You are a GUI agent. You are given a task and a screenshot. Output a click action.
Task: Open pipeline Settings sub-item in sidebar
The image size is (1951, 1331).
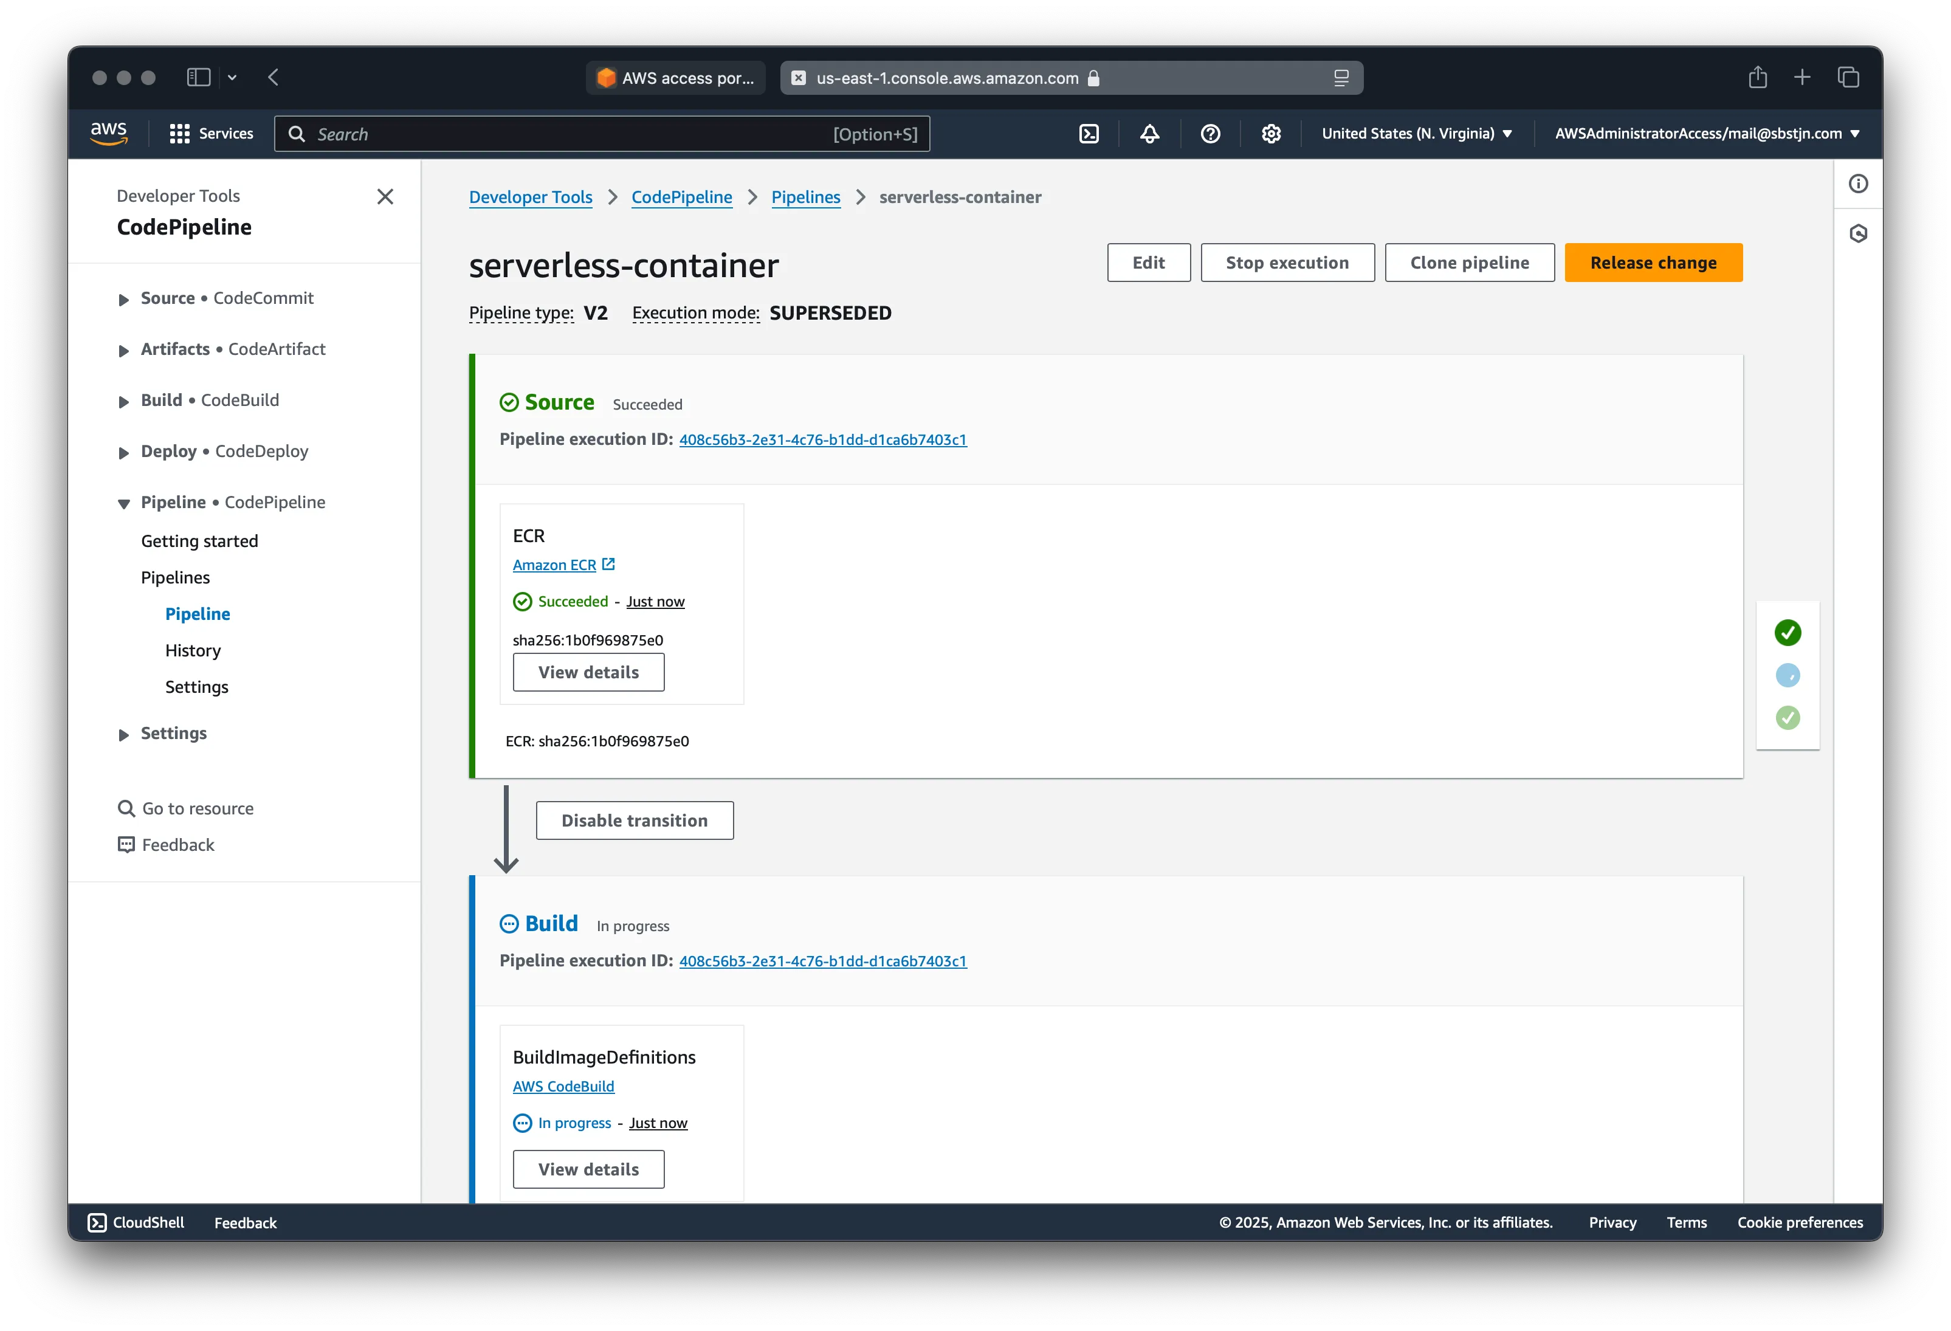coord(196,687)
